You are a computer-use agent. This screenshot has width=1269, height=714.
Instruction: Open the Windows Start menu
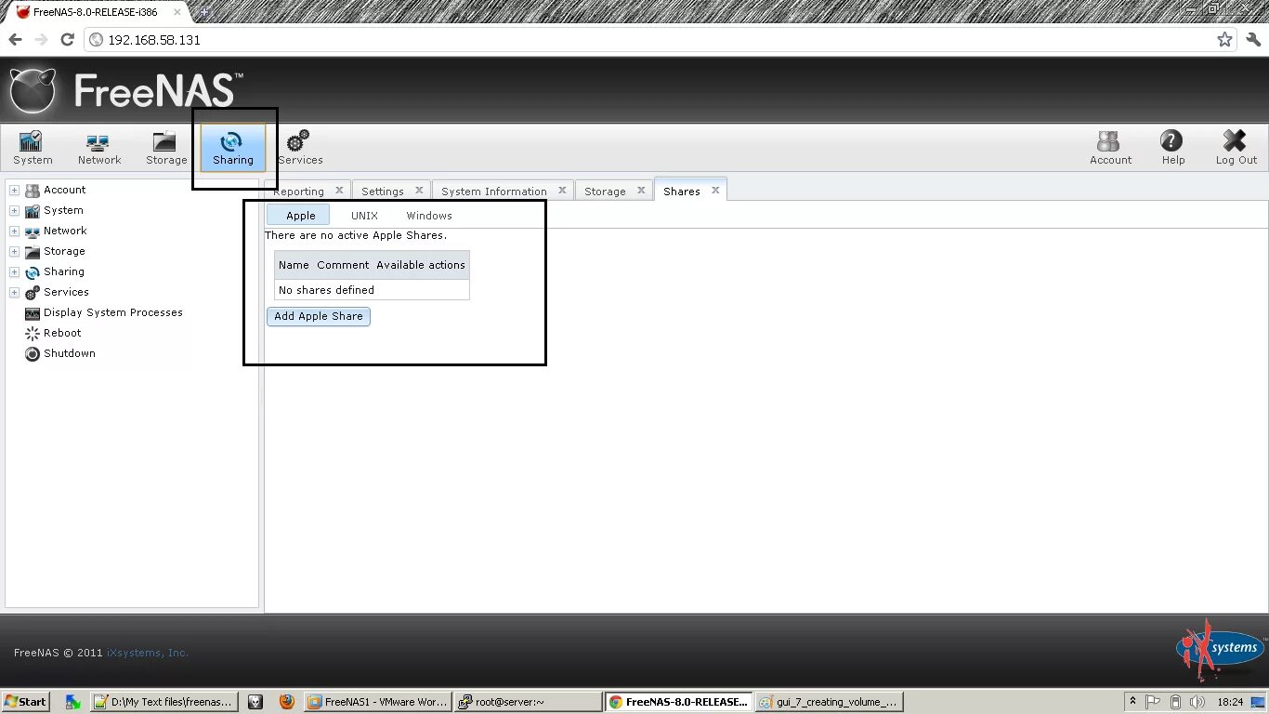point(26,702)
